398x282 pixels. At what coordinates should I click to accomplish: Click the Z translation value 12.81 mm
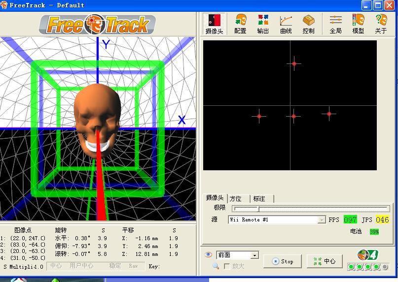[146, 254]
